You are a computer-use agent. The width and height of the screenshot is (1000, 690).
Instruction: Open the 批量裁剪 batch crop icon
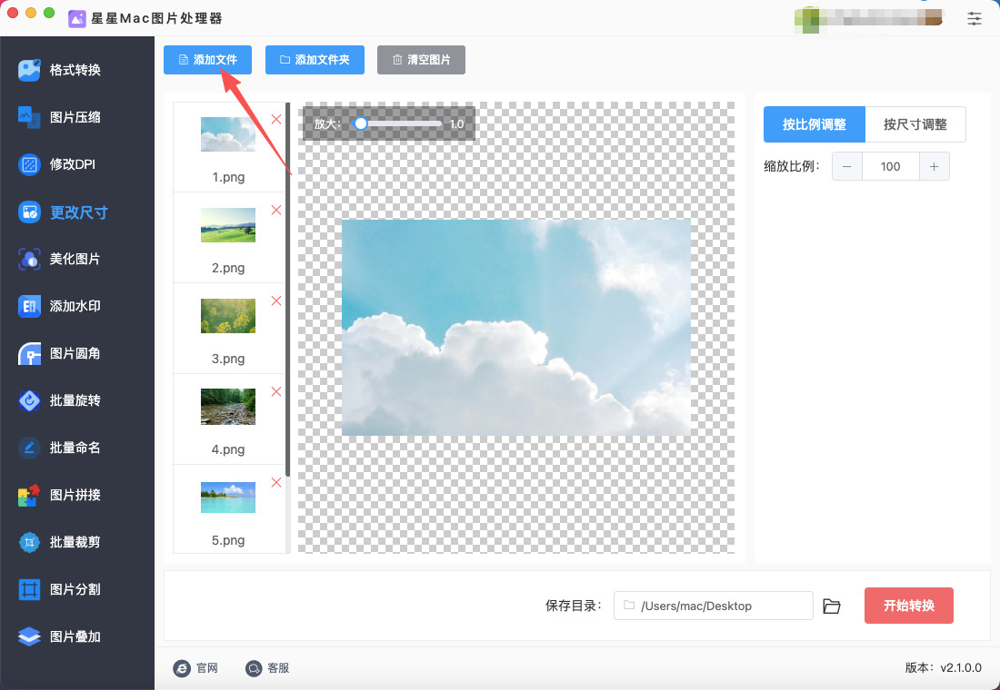[x=29, y=542]
